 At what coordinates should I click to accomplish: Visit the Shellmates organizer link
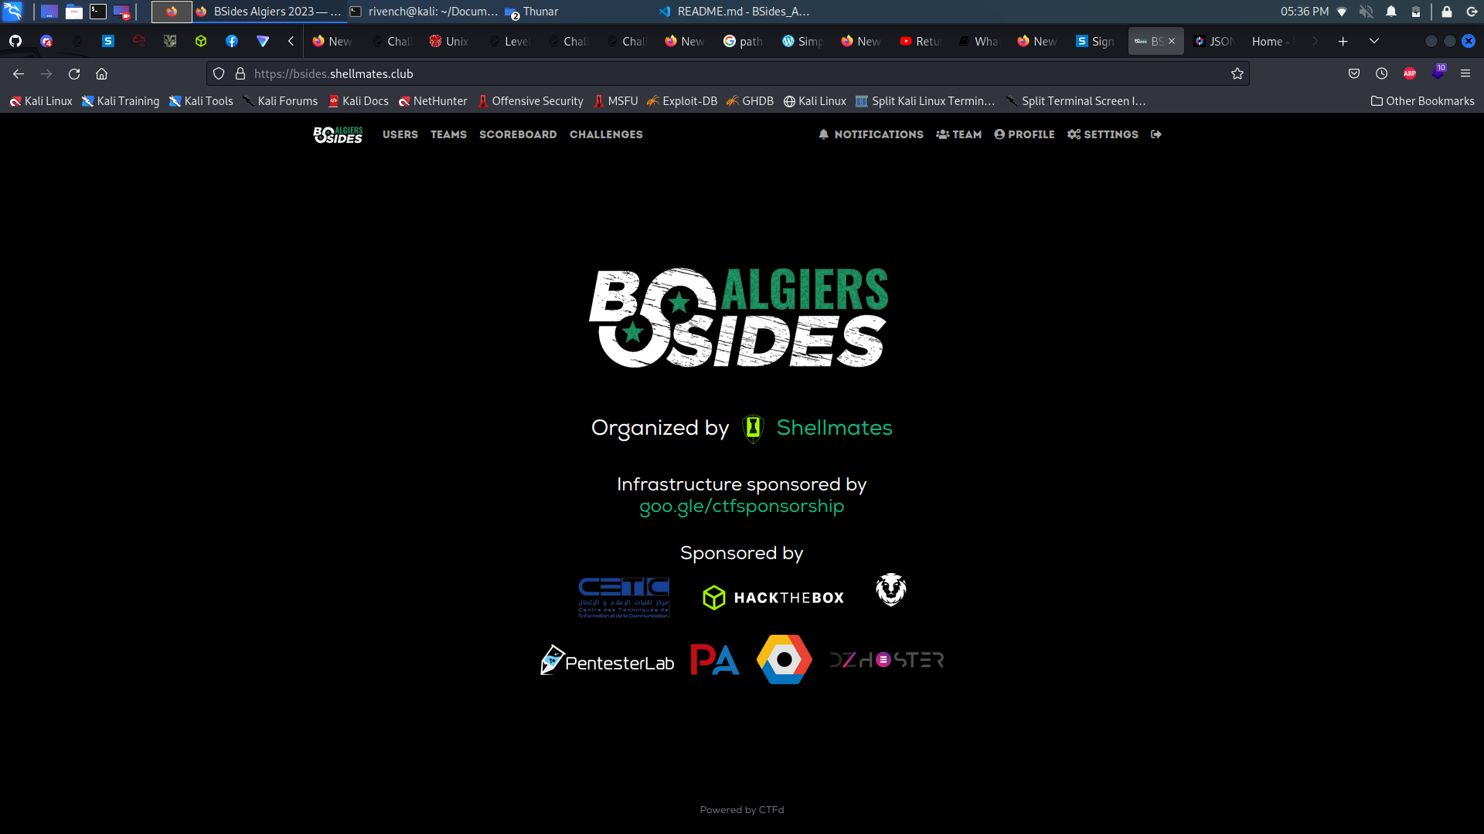834,428
